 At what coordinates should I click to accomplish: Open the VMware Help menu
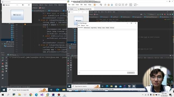tap(90, 5)
